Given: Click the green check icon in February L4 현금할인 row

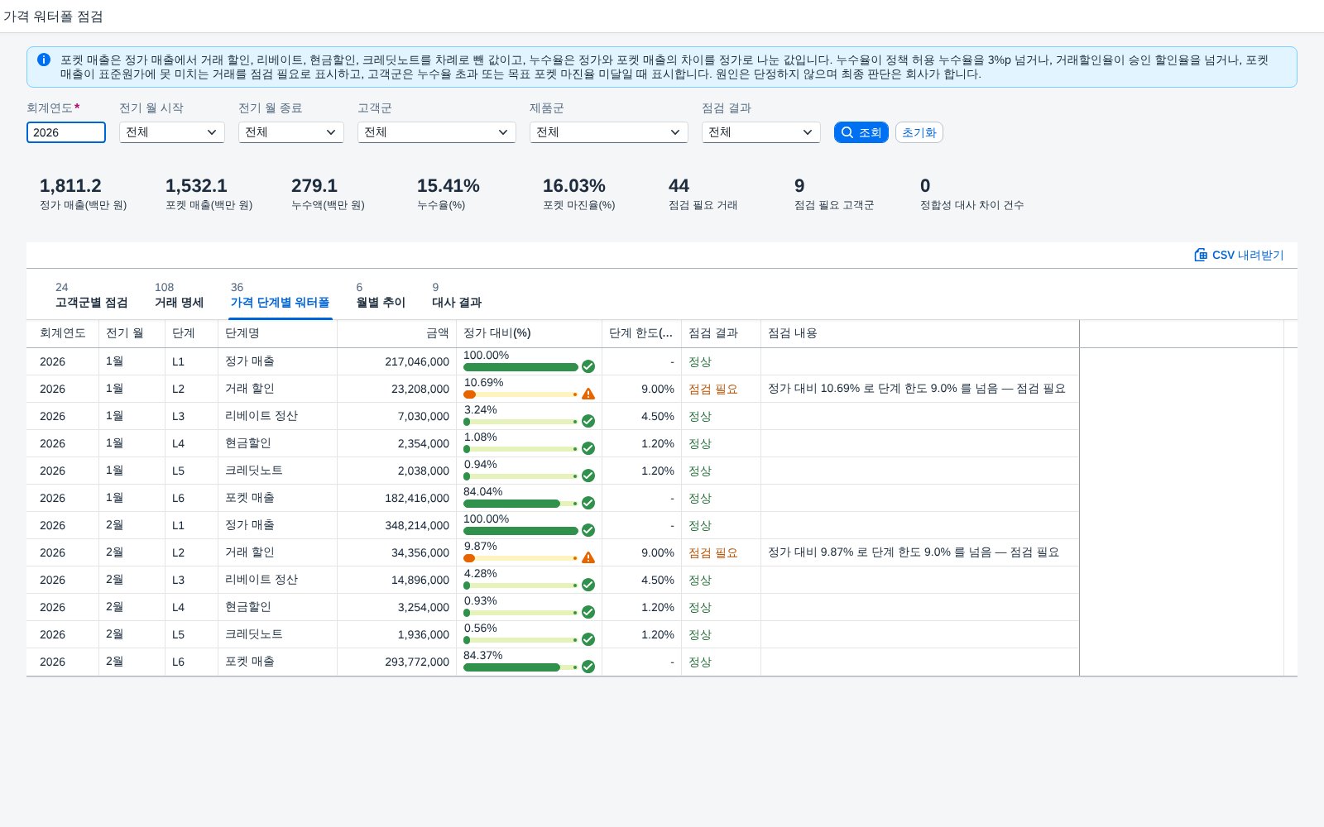Looking at the screenshot, I should (588, 612).
